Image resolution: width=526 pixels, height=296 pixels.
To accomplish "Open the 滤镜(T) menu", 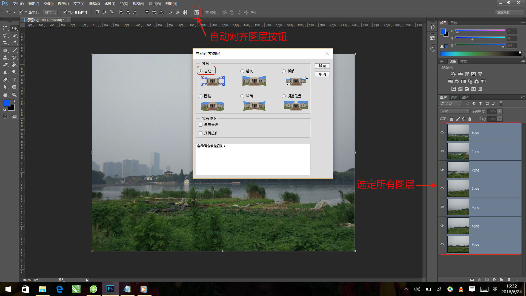I will [110, 4].
